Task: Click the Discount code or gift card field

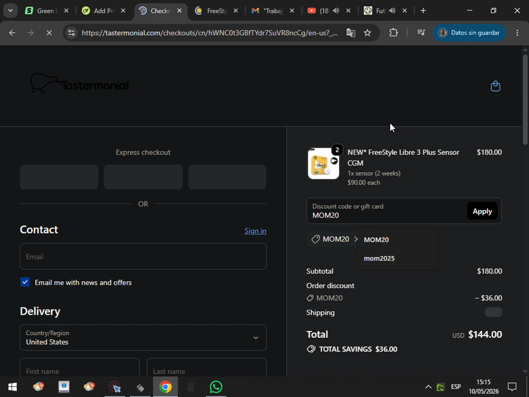Action: coord(387,211)
